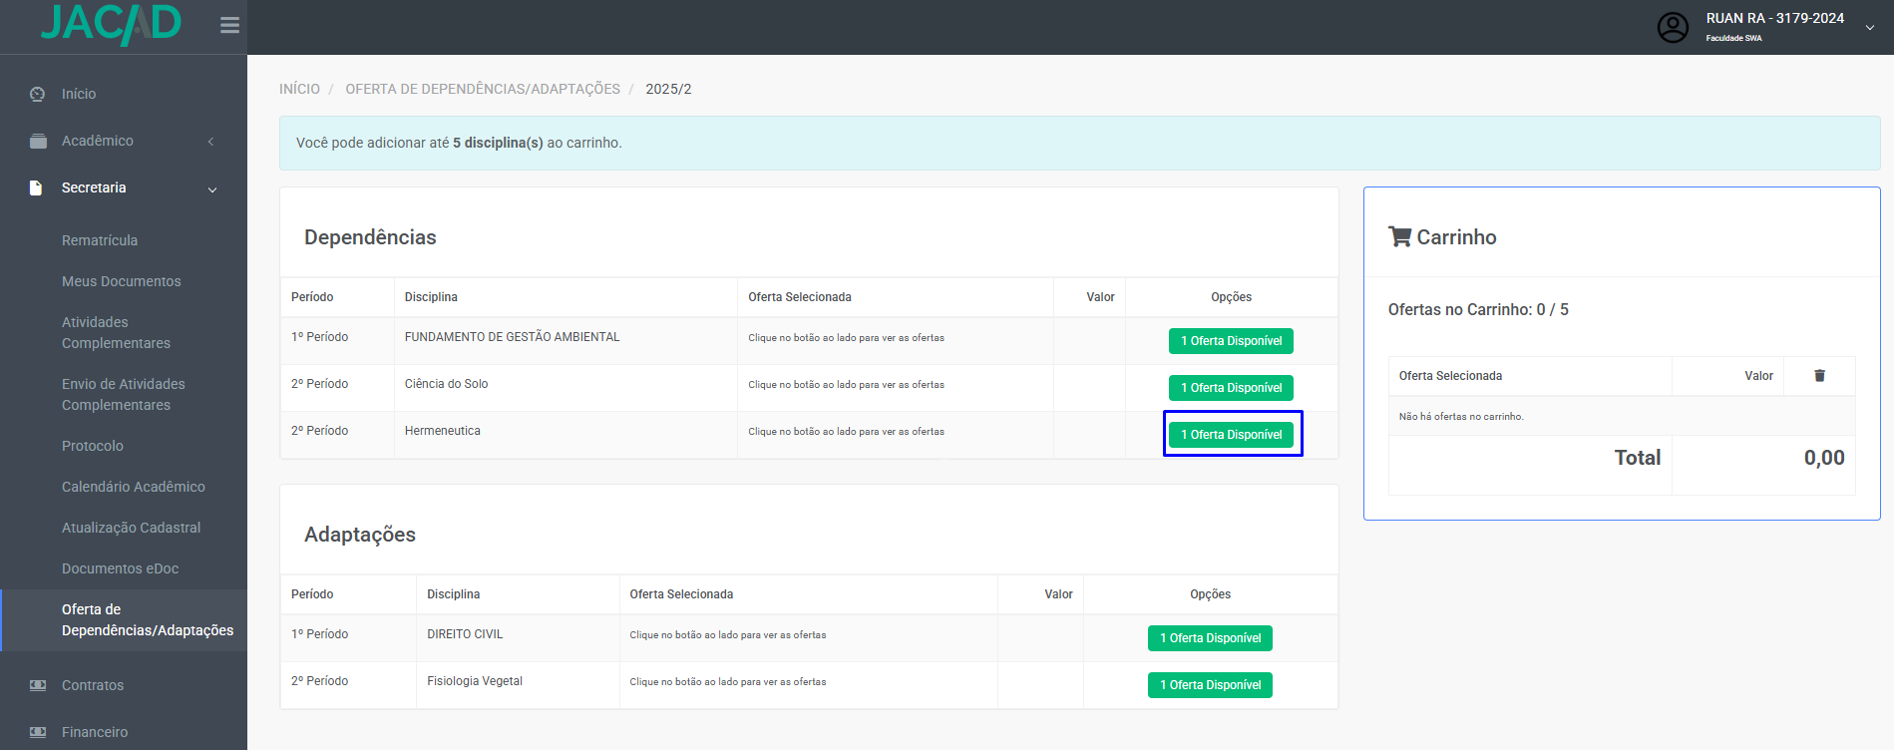The height and width of the screenshot is (750, 1894).
Task: Open Documentos eDoc
Action: (121, 568)
